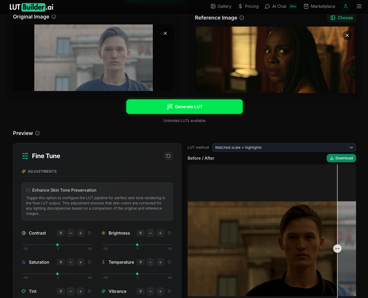Open the LUT Builder.ai home logo
368x298 pixels.
[x=31, y=7]
